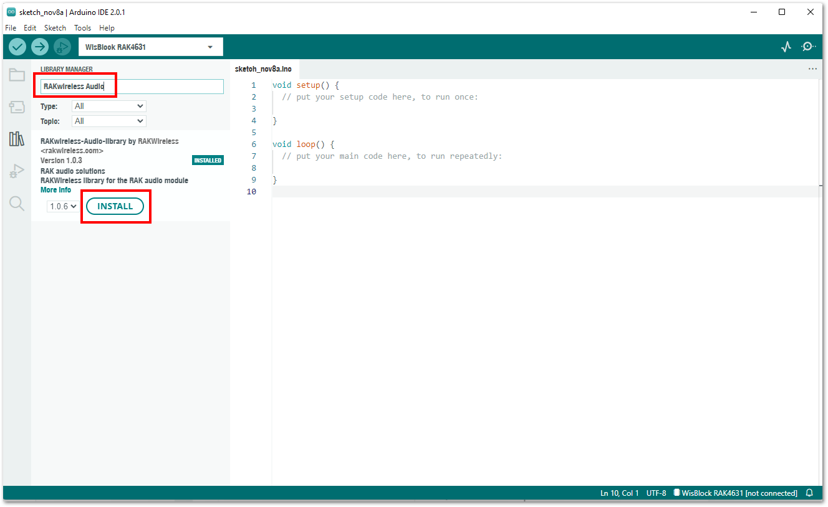828x507 pixels.
Task: Click WisBlock RAK4631 [not connected] status
Action: (x=736, y=493)
